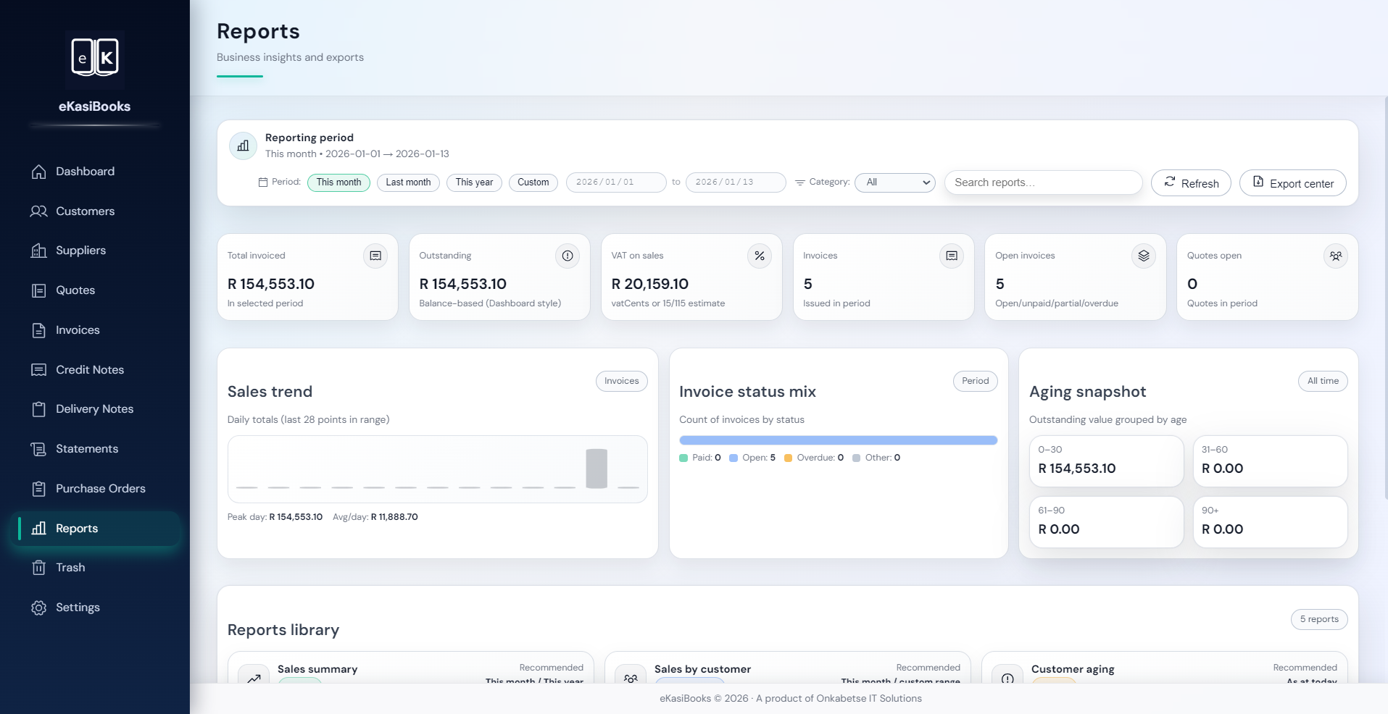This screenshot has height=714, width=1388.
Task: Open the Trash bin icon
Action: coord(38,567)
